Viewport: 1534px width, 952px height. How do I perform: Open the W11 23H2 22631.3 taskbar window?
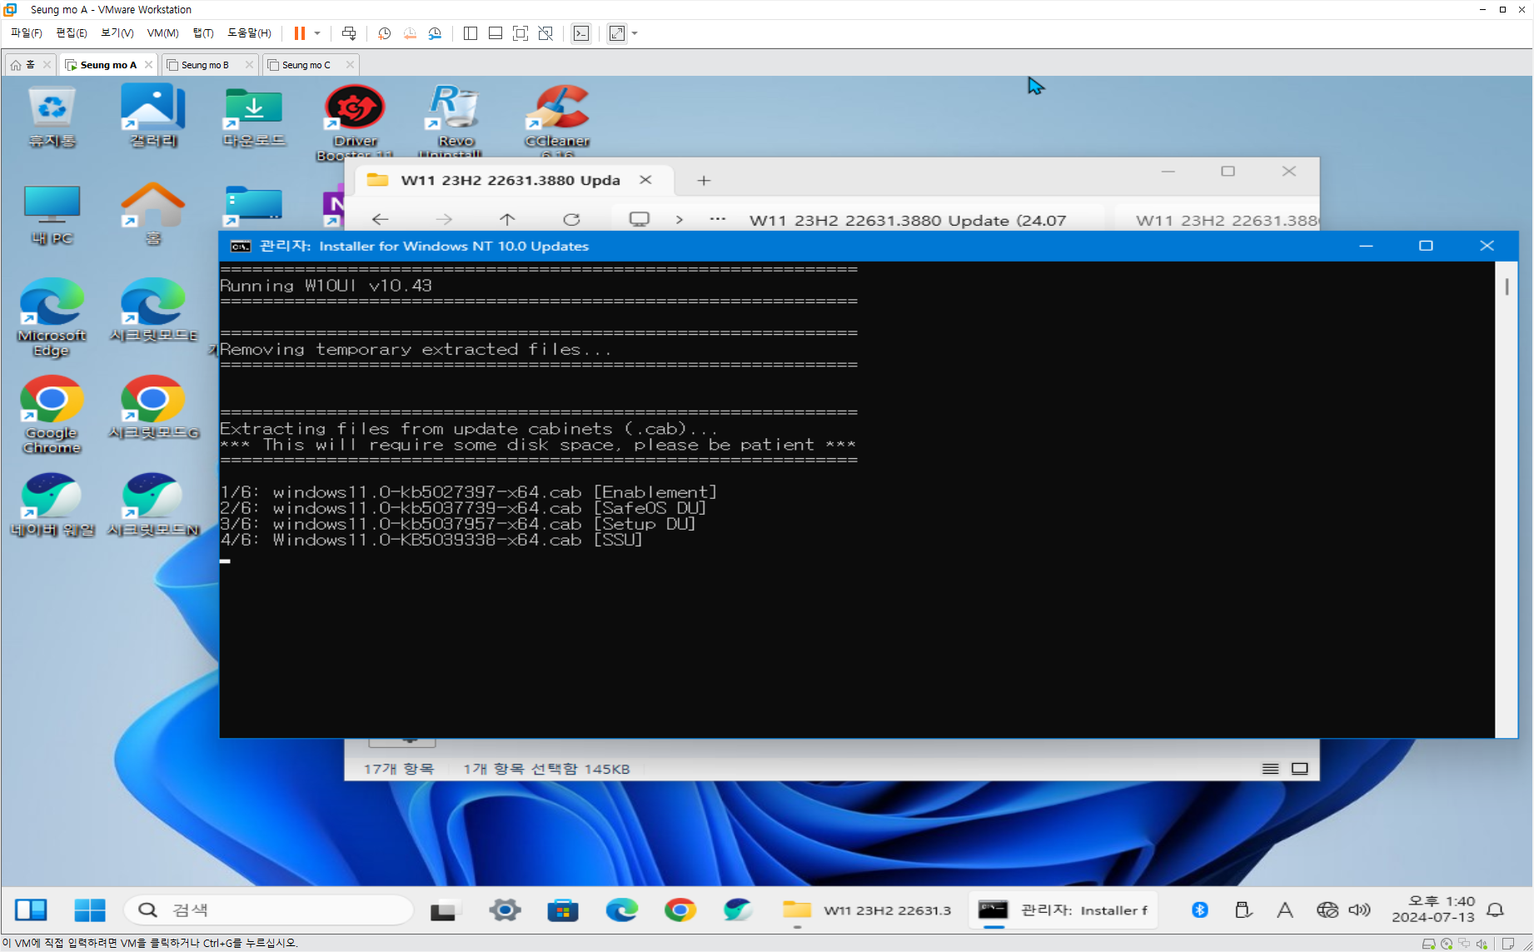tap(868, 910)
